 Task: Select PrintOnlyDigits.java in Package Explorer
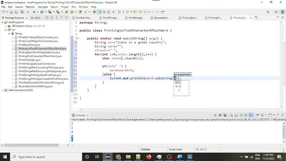tap(29, 60)
